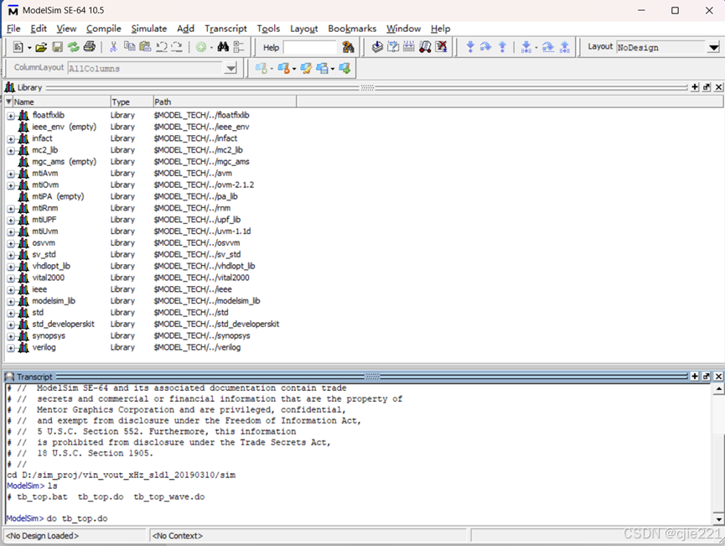
Task: Expand the verilog library node
Action: point(11,348)
